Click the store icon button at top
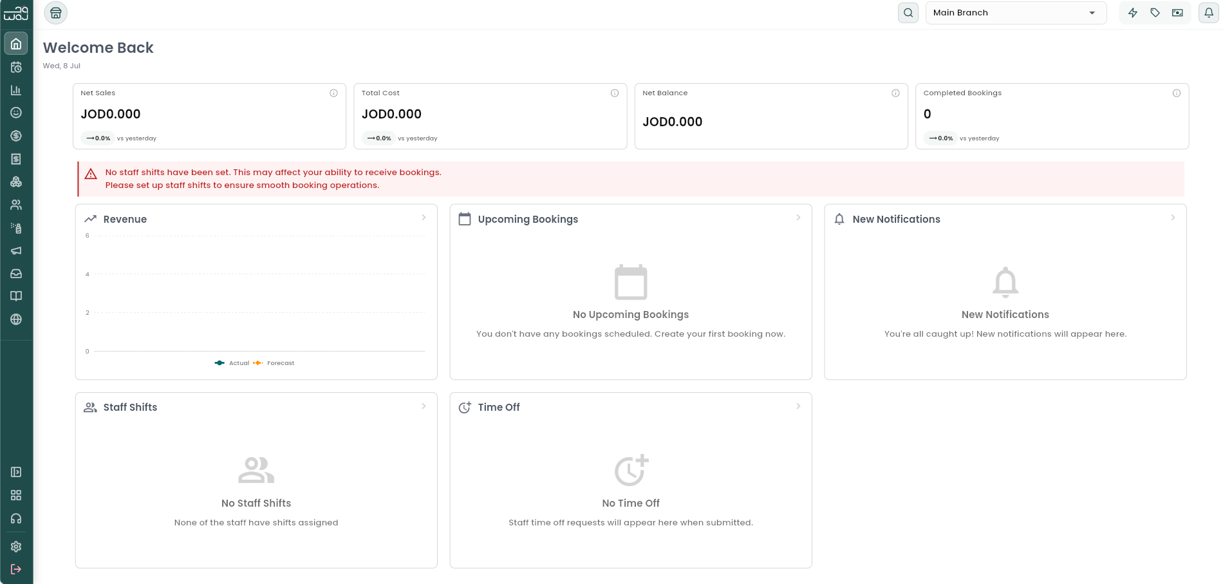Viewport: 1223px width, 584px height. (56, 13)
